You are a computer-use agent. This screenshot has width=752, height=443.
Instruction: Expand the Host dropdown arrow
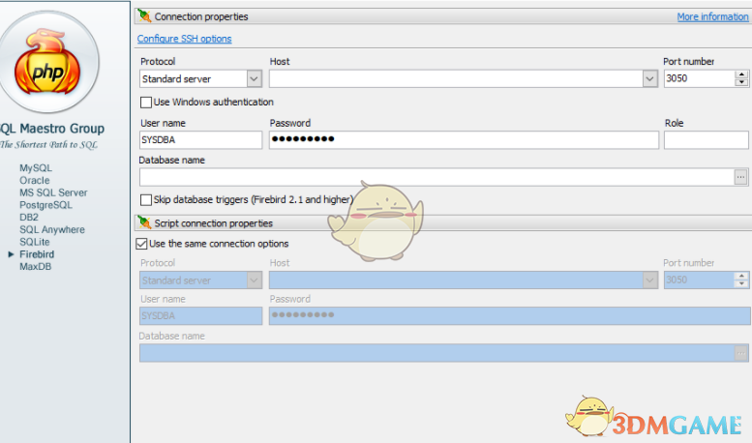point(649,78)
